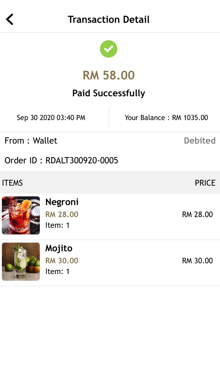Tap the back arrow icon
Screen dimensions: 220x392
pyautogui.click(x=10, y=20)
